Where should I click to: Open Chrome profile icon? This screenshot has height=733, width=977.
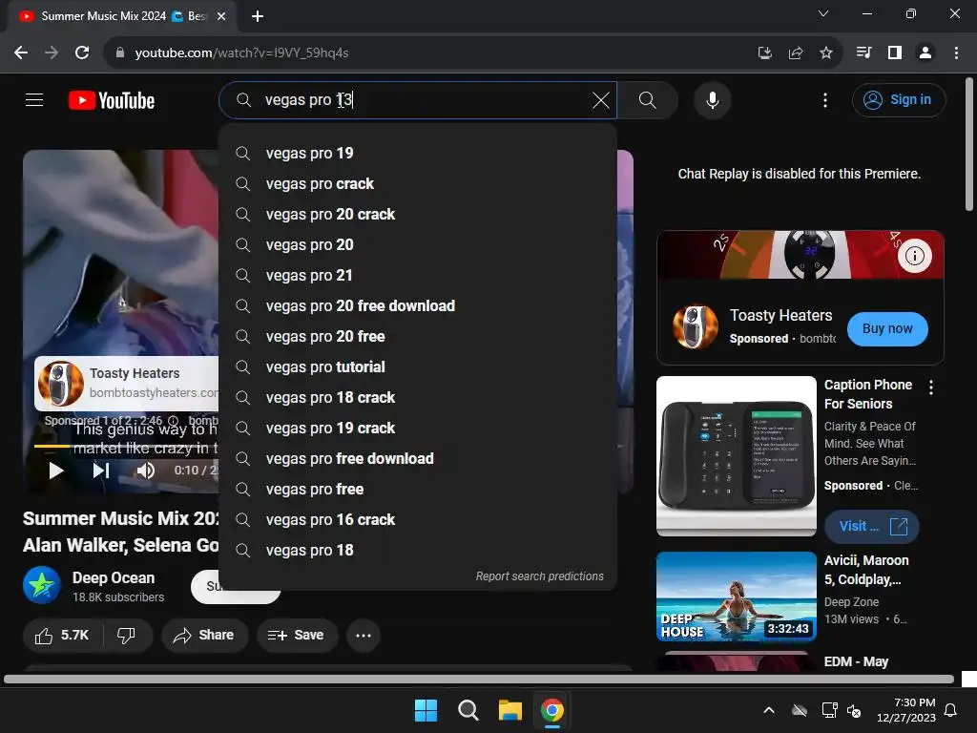click(x=925, y=53)
